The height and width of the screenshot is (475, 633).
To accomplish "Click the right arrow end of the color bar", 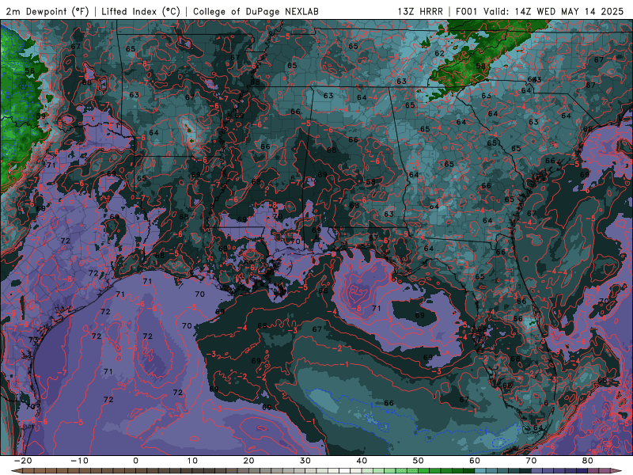I will point(617,471).
